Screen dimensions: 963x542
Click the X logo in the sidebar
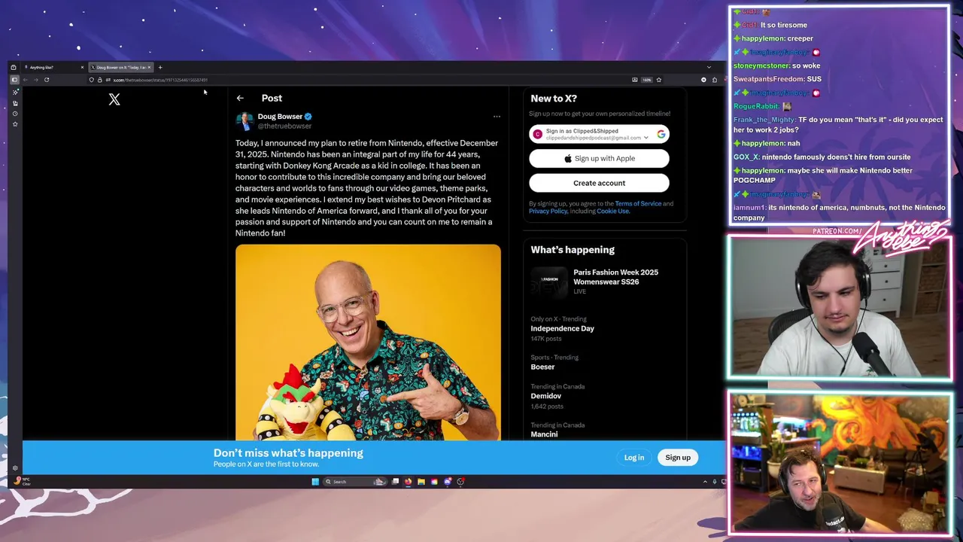pos(114,99)
